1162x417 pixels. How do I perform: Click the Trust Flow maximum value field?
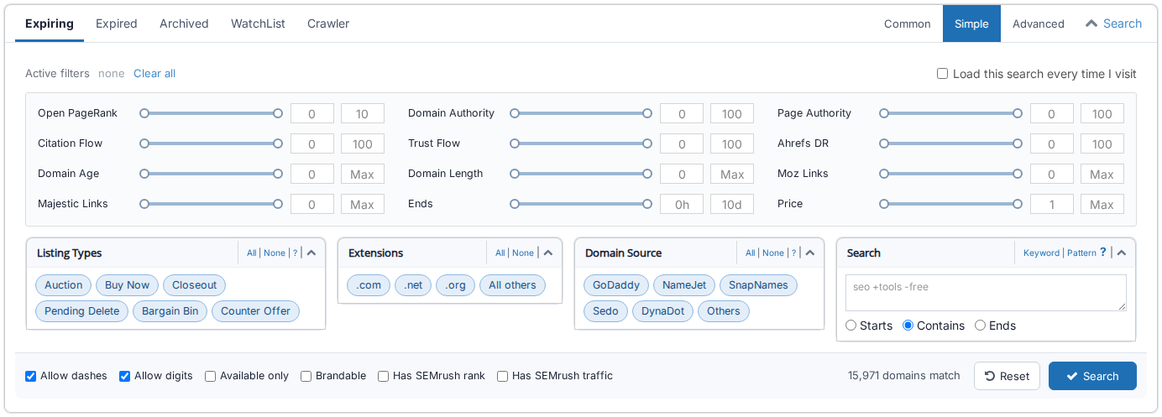click(x=732, y=143)
